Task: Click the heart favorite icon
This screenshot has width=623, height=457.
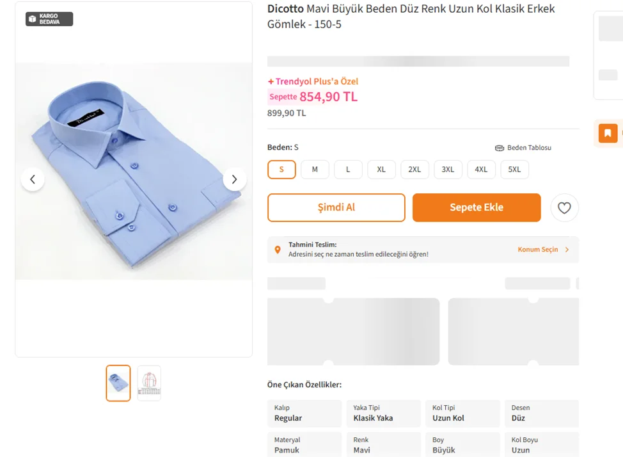Action: click(564, 208)
